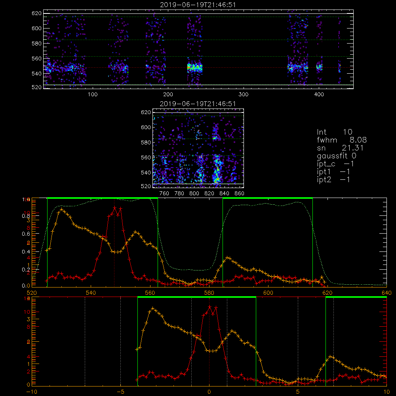396x396 pixels.
Task: Click the 'sn 21.31' readout
Action: click(x=340, y=148)
